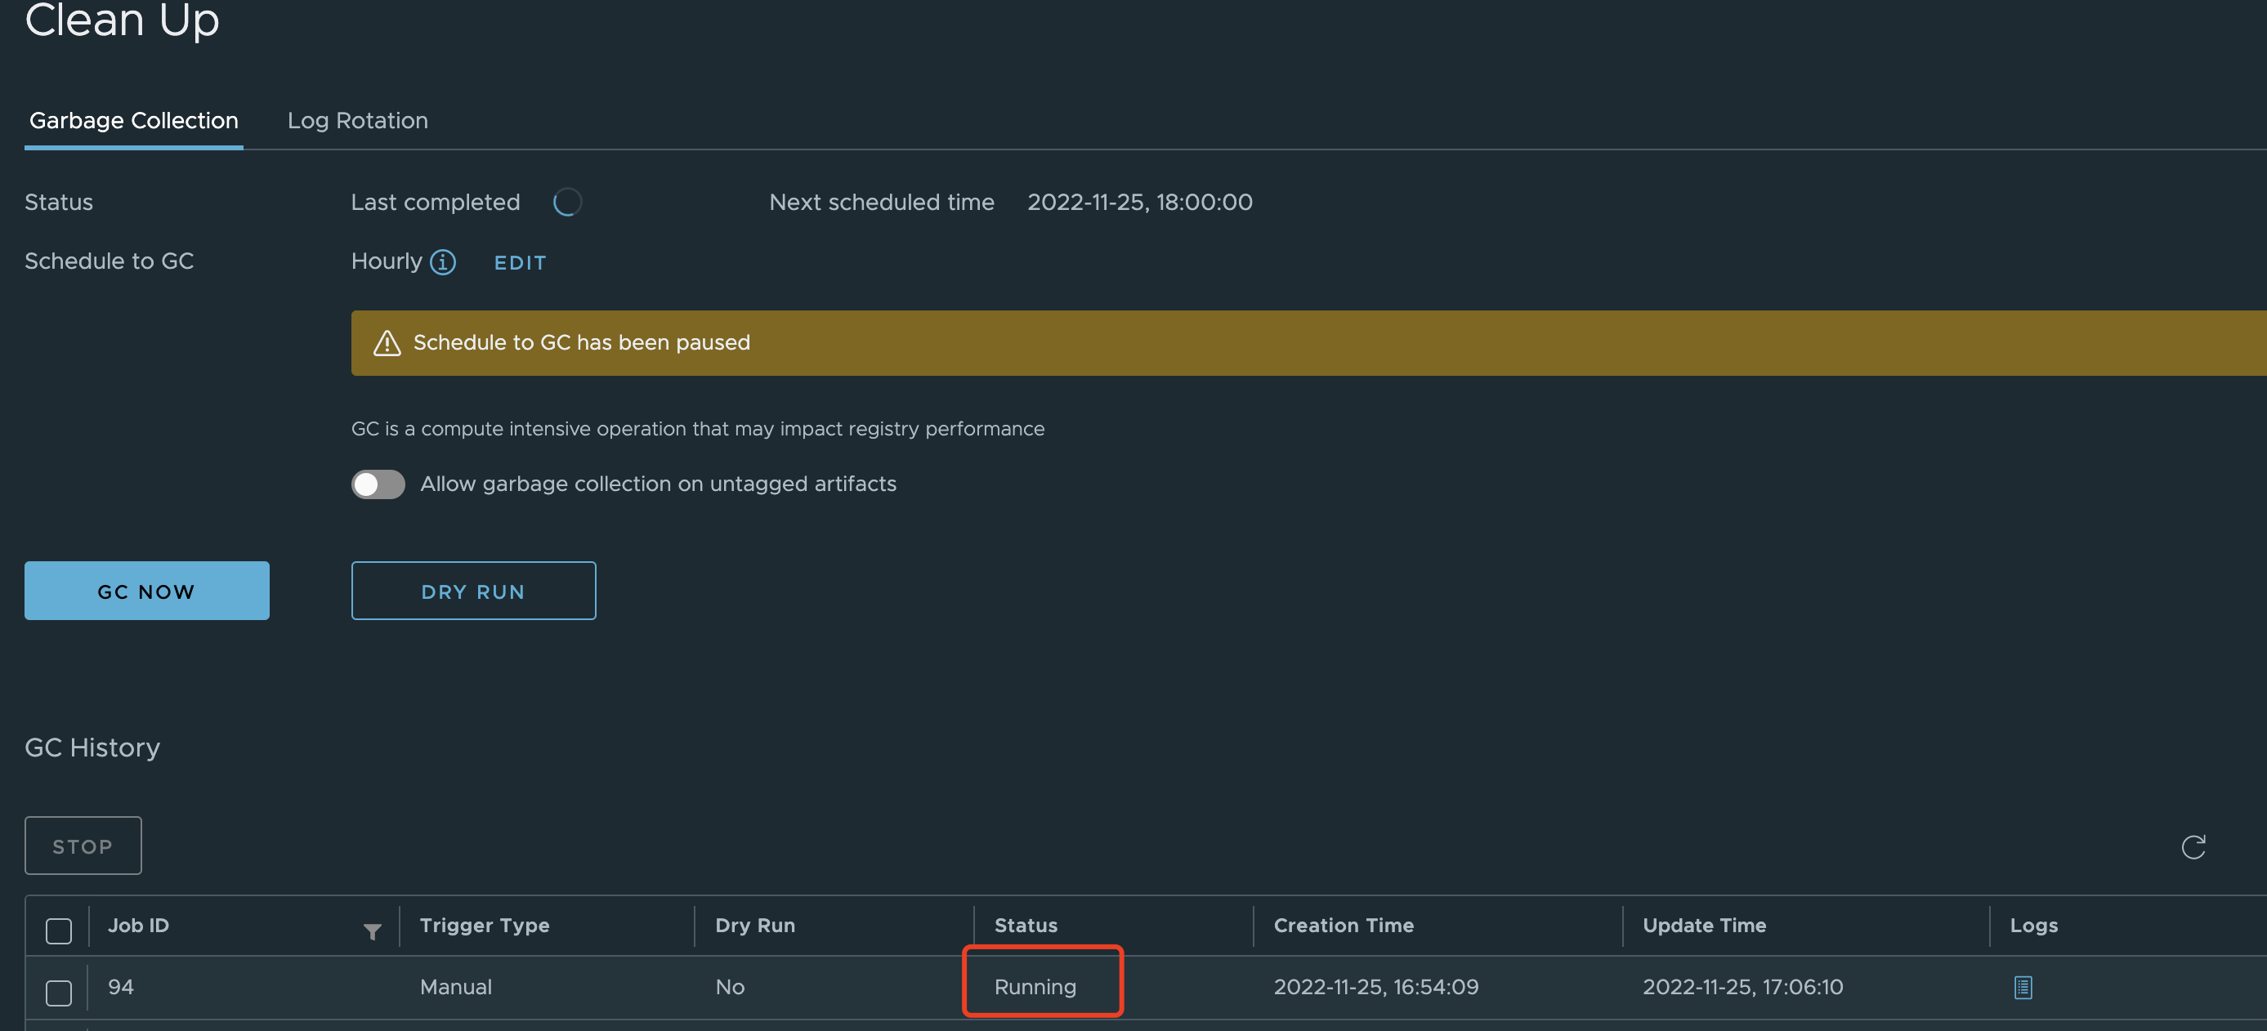Select the checkbox for job 94
Viewport: 2267px width, 1031px height.
click(59, 993)
